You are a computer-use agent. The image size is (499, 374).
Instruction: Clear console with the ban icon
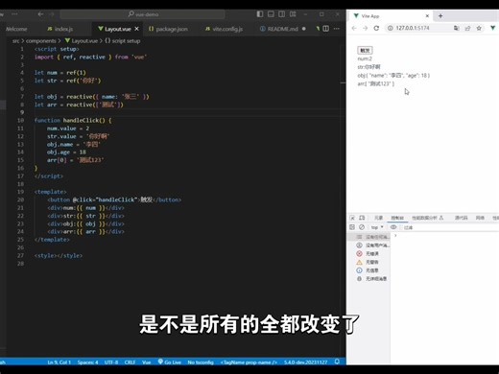pos(362,227)
